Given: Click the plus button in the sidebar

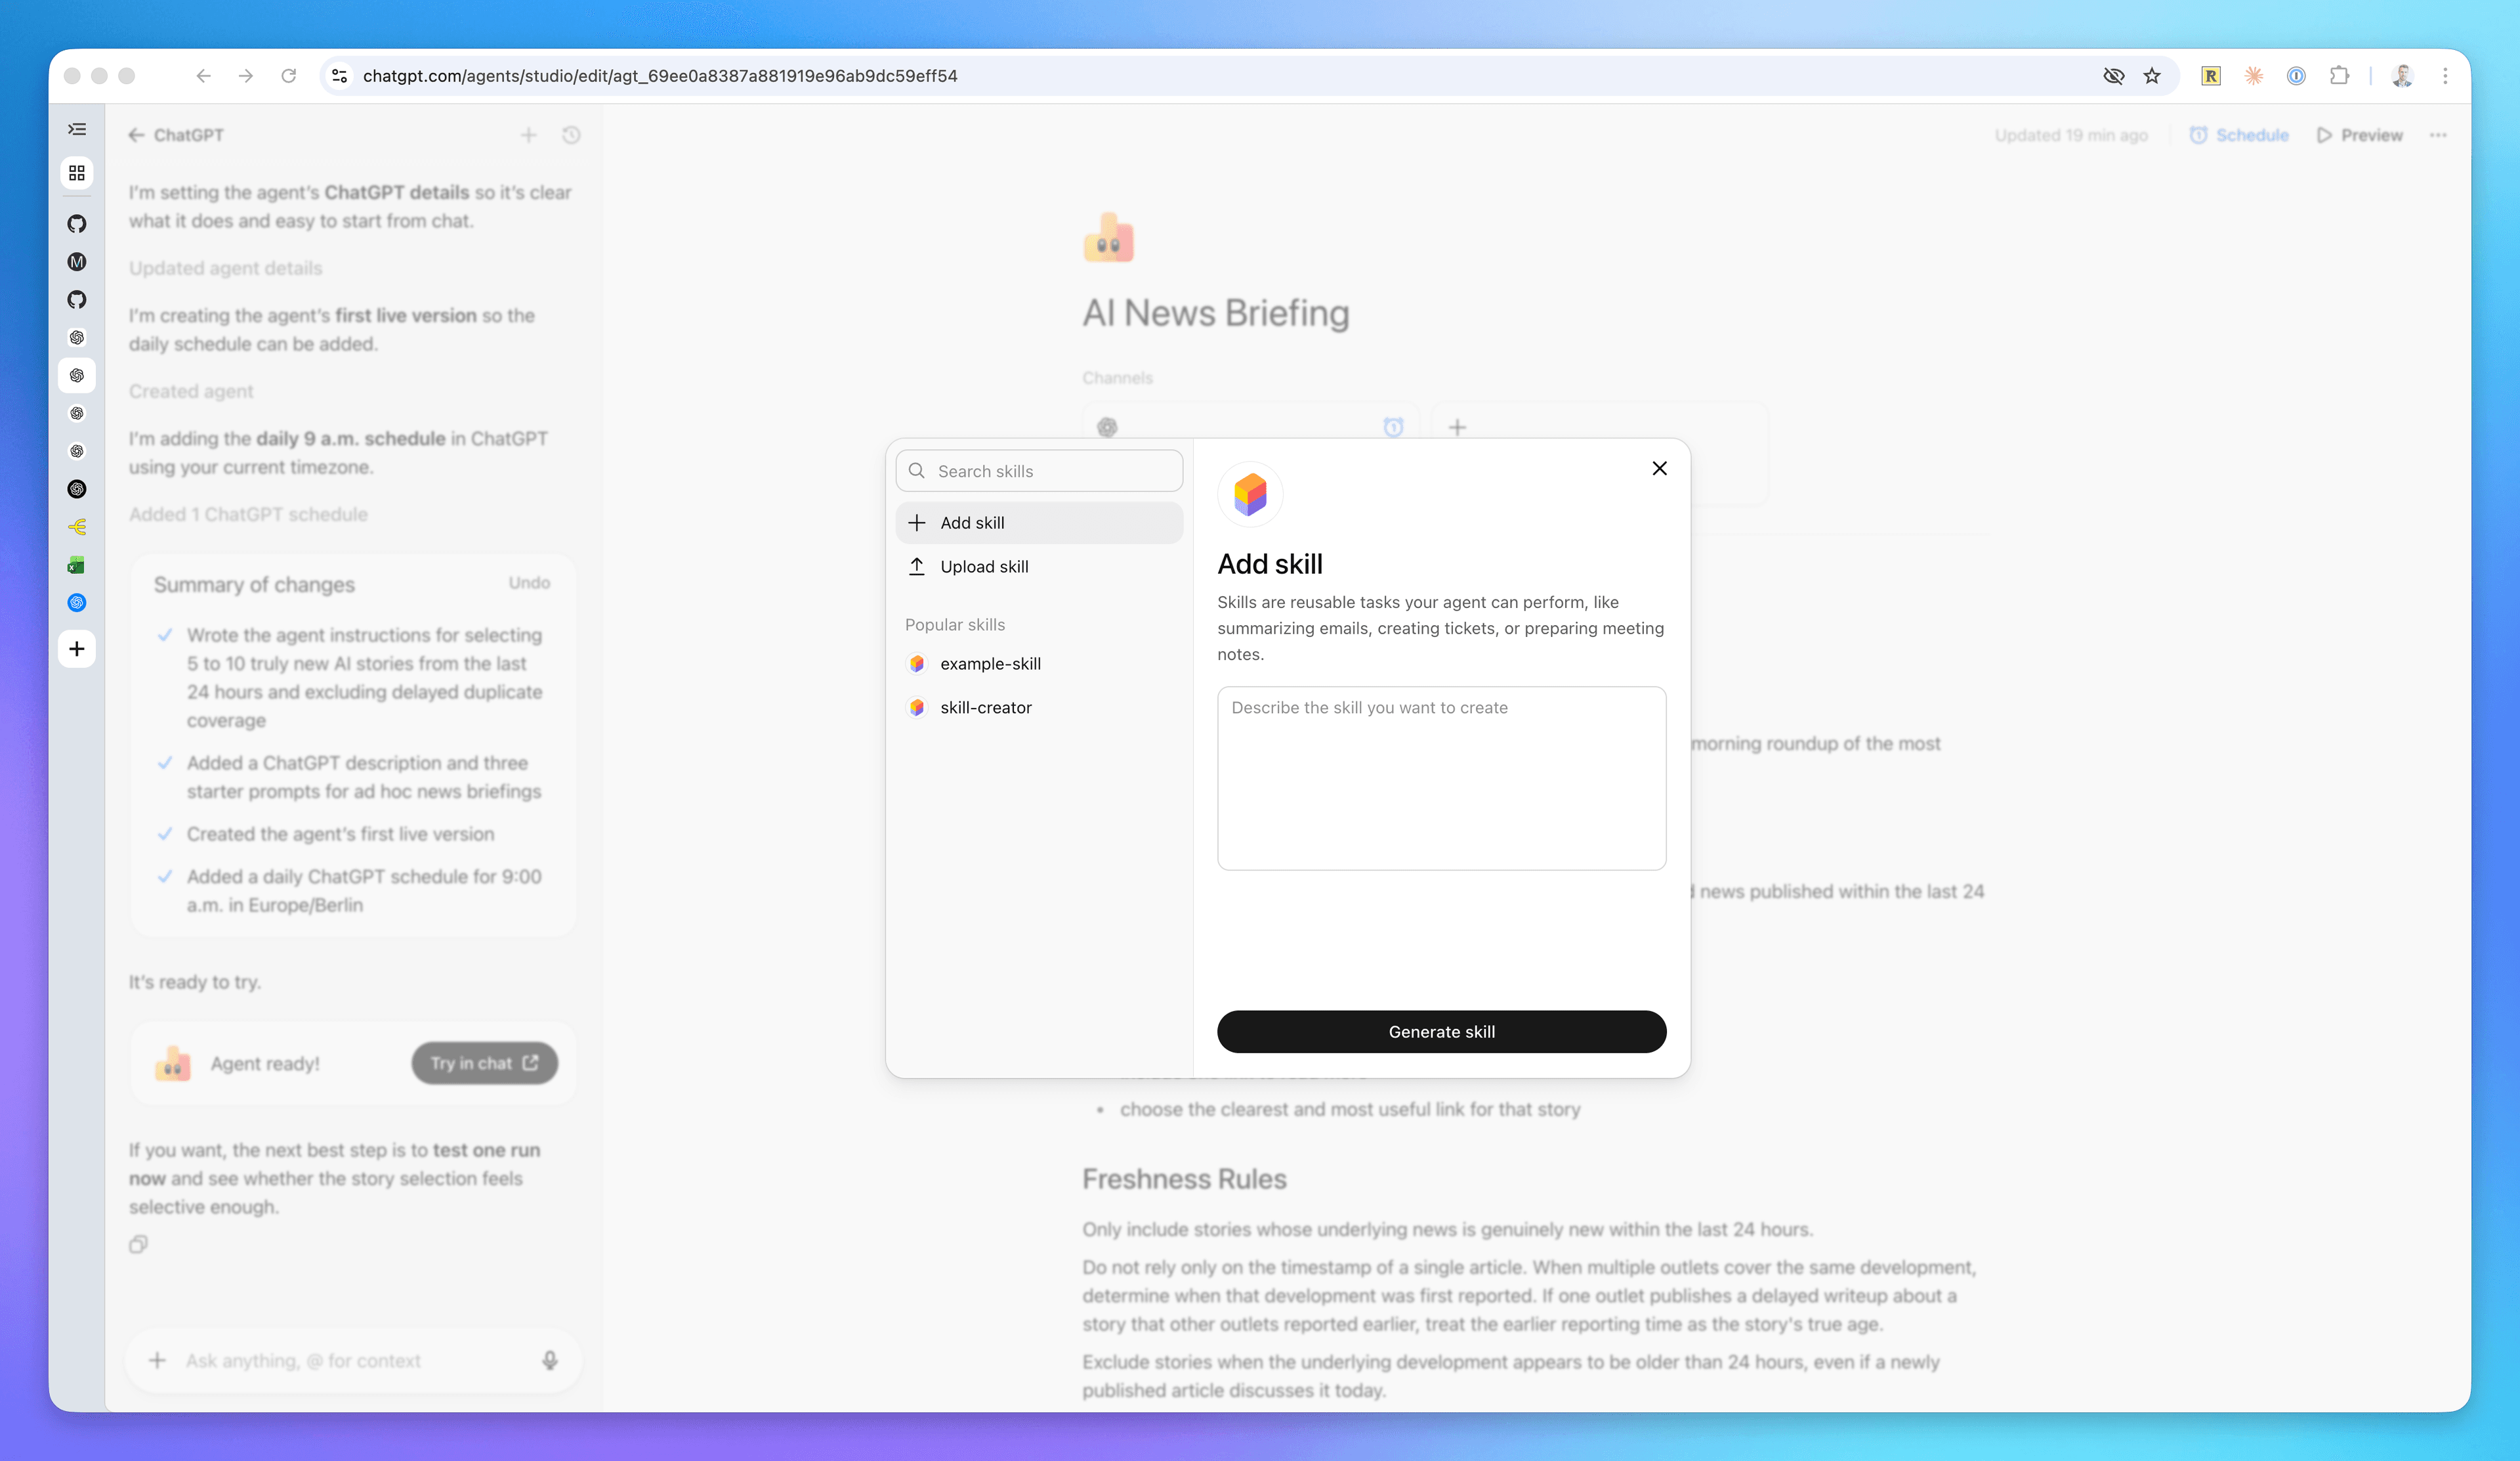Looking at the screenshot, I should click(x=77, y=649).
